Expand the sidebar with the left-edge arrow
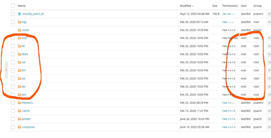This screenshot has height=138, width=271. tap(6, 70)
